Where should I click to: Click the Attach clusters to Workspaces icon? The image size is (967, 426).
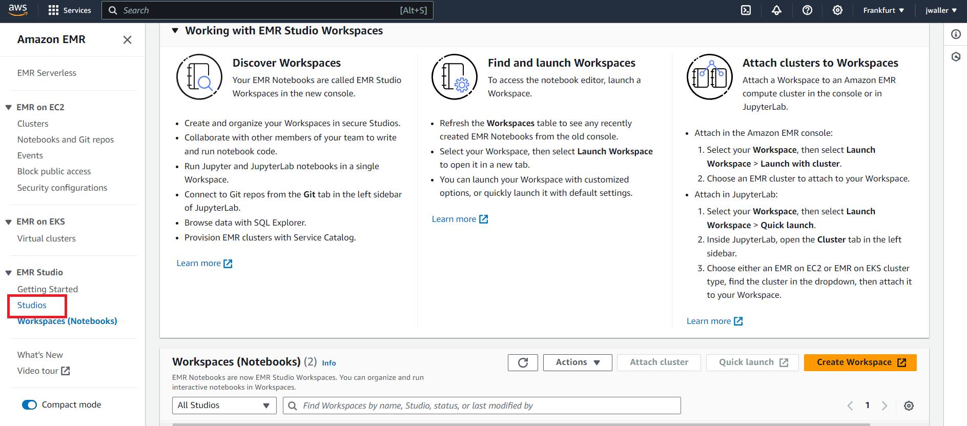click(x=710, y=77)
